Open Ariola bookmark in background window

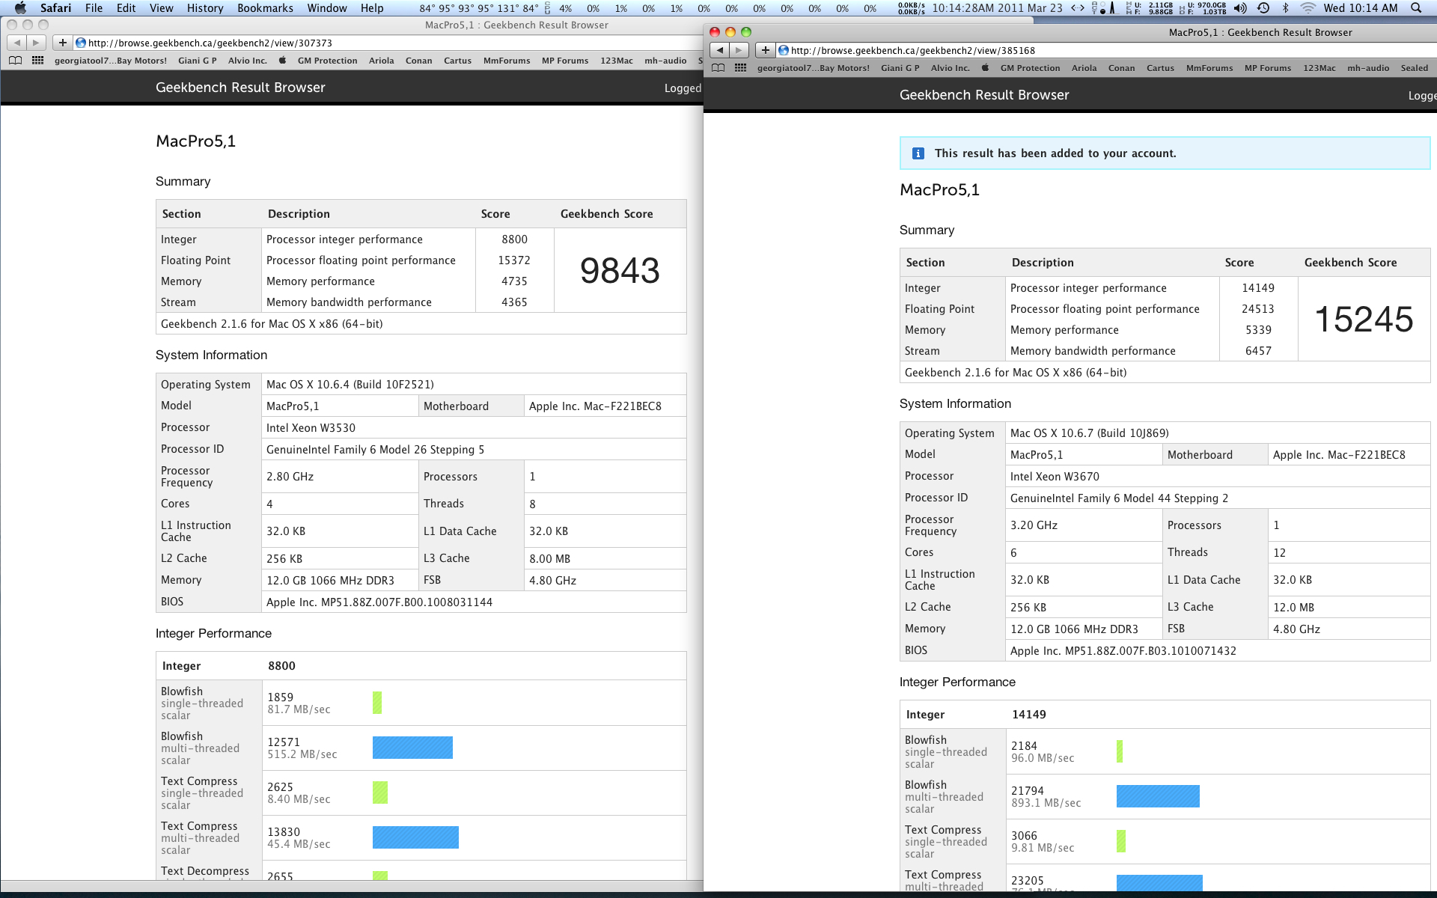(381, 61)
